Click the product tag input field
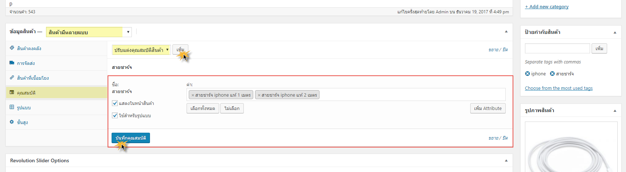 point(558,48)
